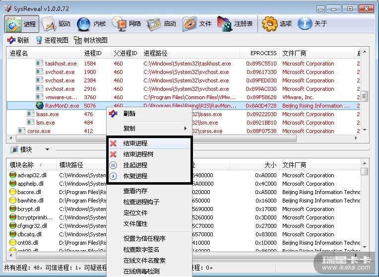Click the taskhost.exe process icon
Image resolution: width=379 pixels, height=277 pixels.
pyautogui.click(x=39, y=64)
